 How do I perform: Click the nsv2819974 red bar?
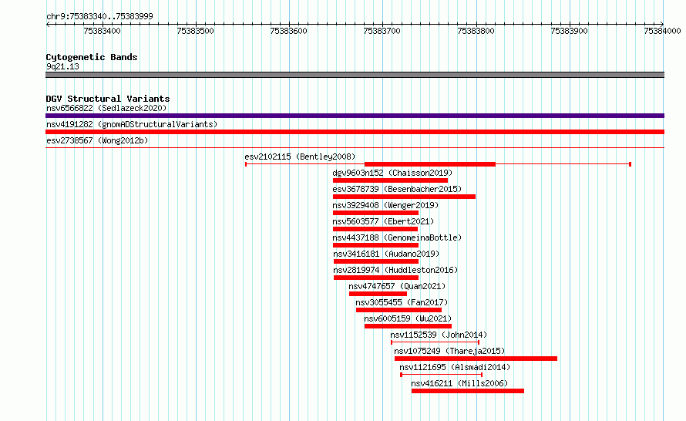click(x=376, y=278)
